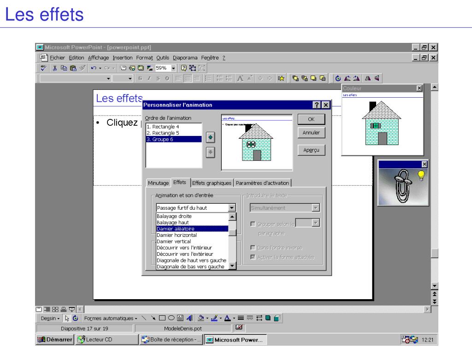
Task: Click the Annuler button
Action: click(x=311, y=132)
